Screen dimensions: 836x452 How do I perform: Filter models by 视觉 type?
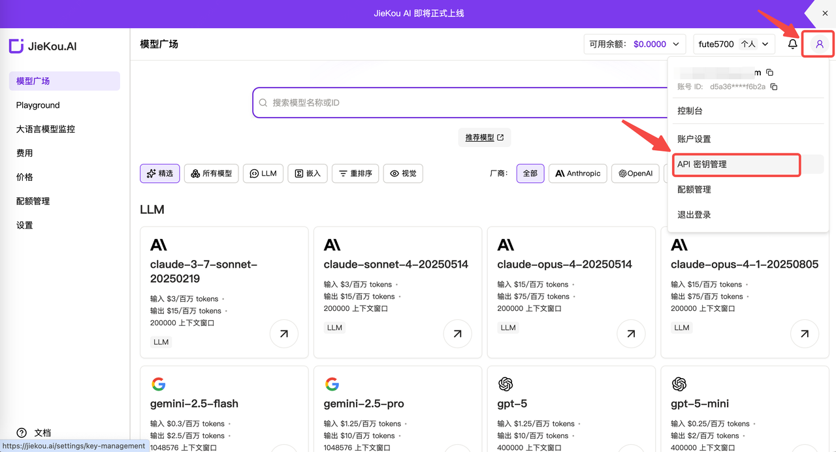tap(403, 173)
